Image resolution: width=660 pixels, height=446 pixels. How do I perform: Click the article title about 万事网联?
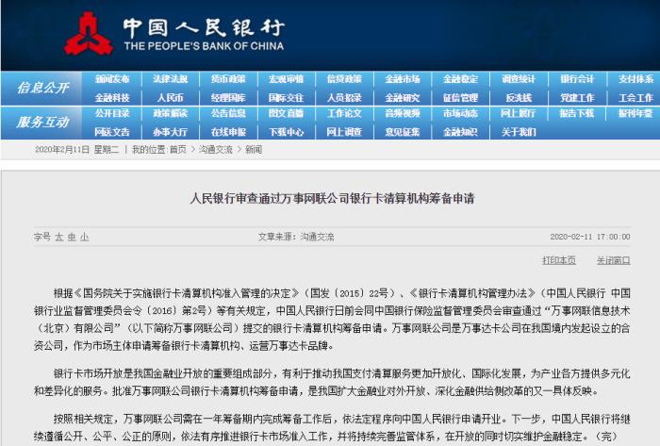332,198
